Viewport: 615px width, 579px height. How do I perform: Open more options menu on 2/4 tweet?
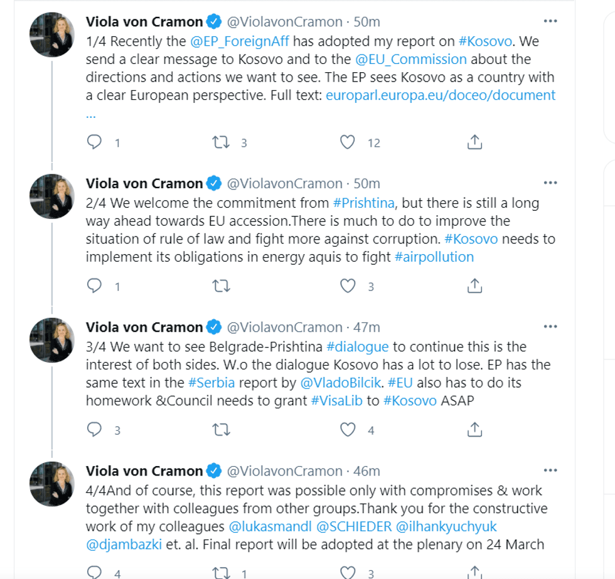pos(550,183)
